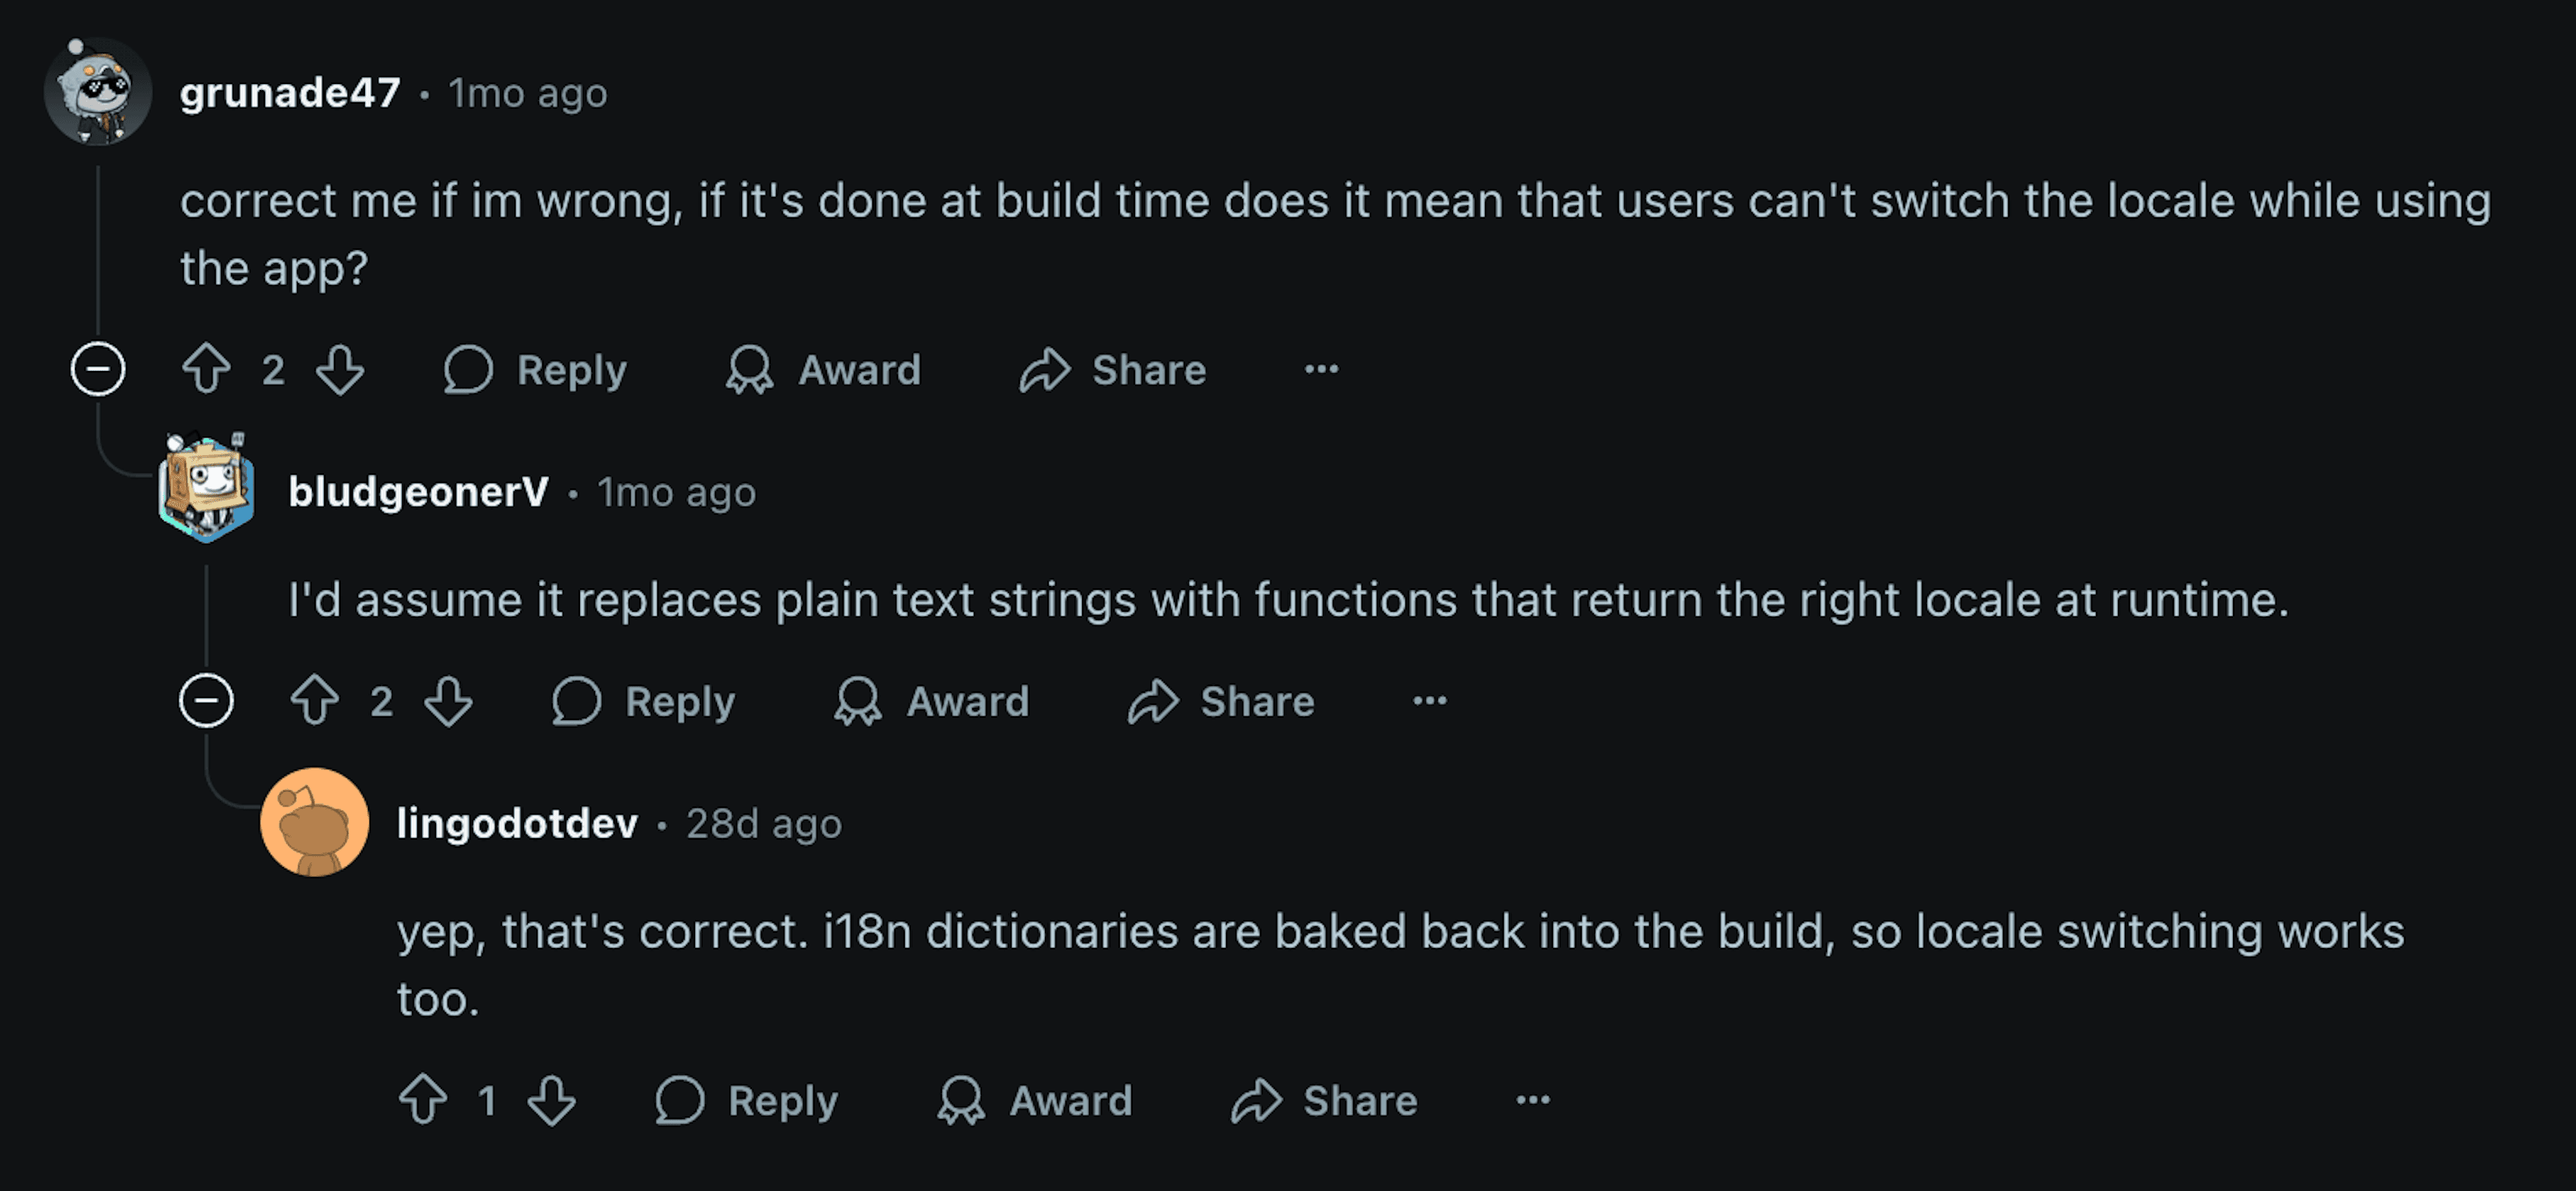The height and width of the screenshot is (1191, 2576).
Task: Reply to grunade47's comment
Action: (536, 369)
